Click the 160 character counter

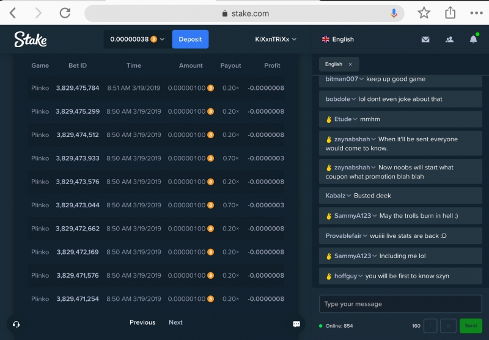(416, 326)
